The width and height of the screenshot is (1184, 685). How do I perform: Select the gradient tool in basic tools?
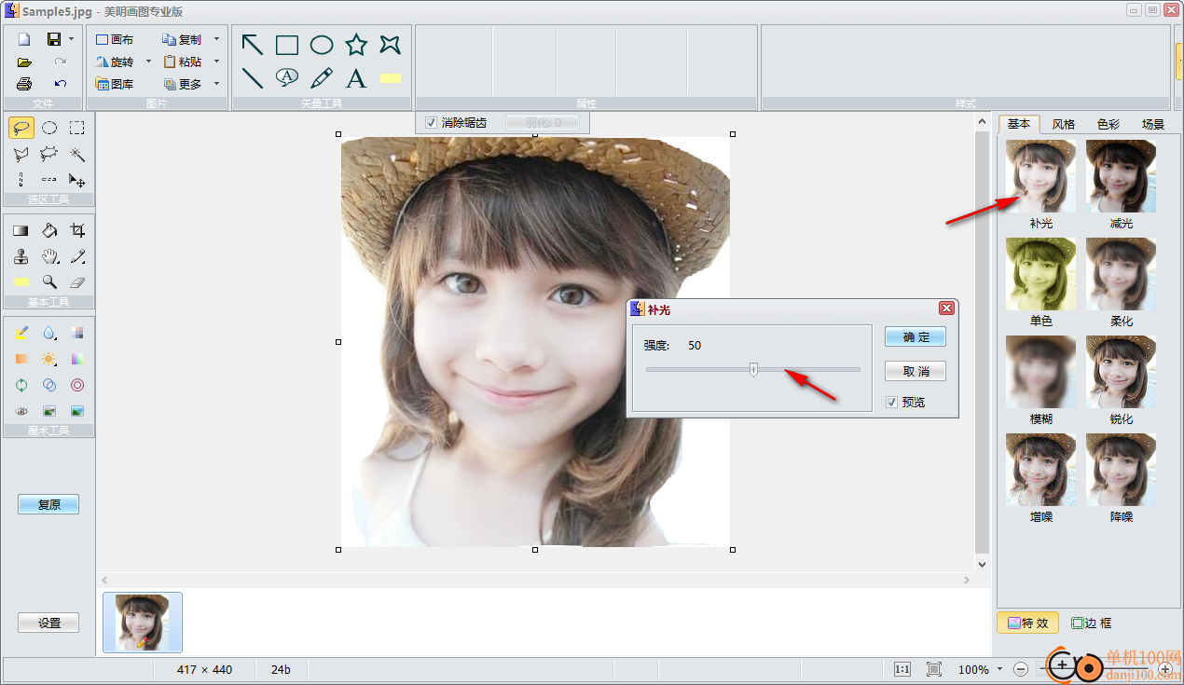tap(22, 230)
